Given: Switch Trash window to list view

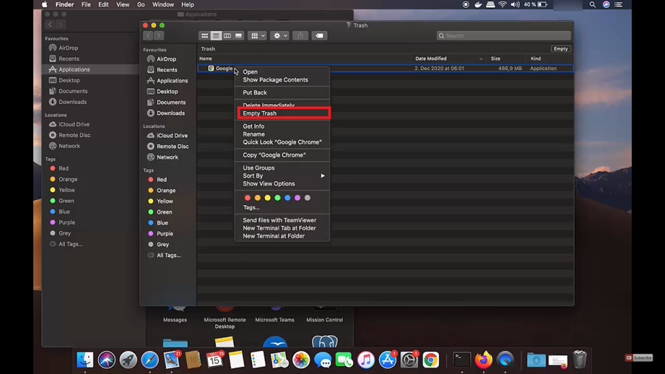Looking at the screenshot, I should point(216,36).
